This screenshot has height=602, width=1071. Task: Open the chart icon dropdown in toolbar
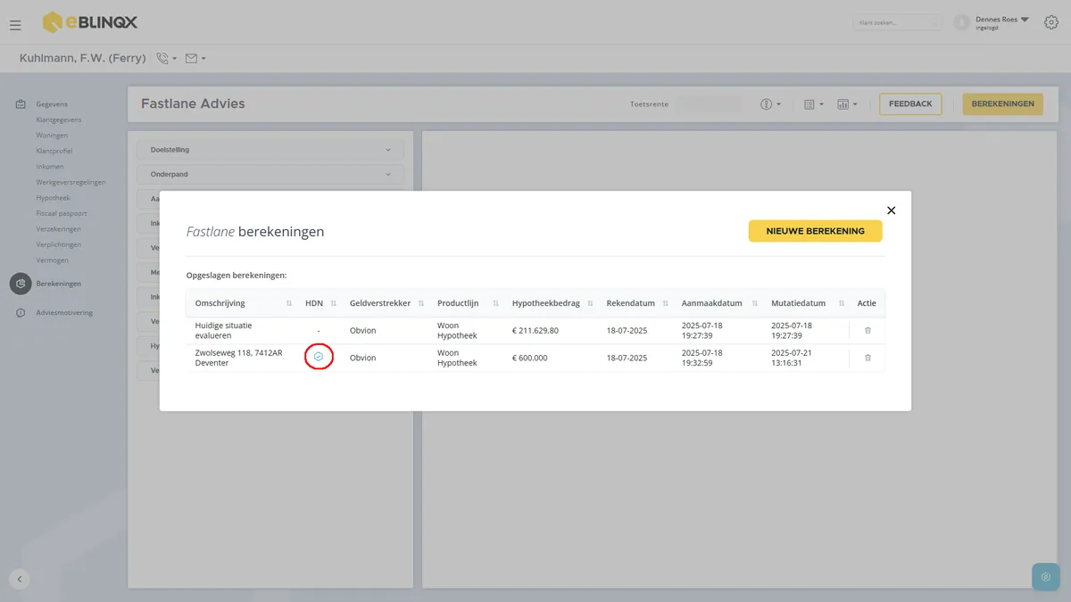pyautogui.click(x=848, y=104)
